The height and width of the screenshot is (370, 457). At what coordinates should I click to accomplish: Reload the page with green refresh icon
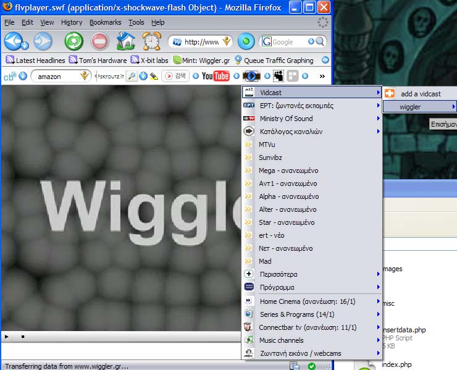[x=73, y=41]
